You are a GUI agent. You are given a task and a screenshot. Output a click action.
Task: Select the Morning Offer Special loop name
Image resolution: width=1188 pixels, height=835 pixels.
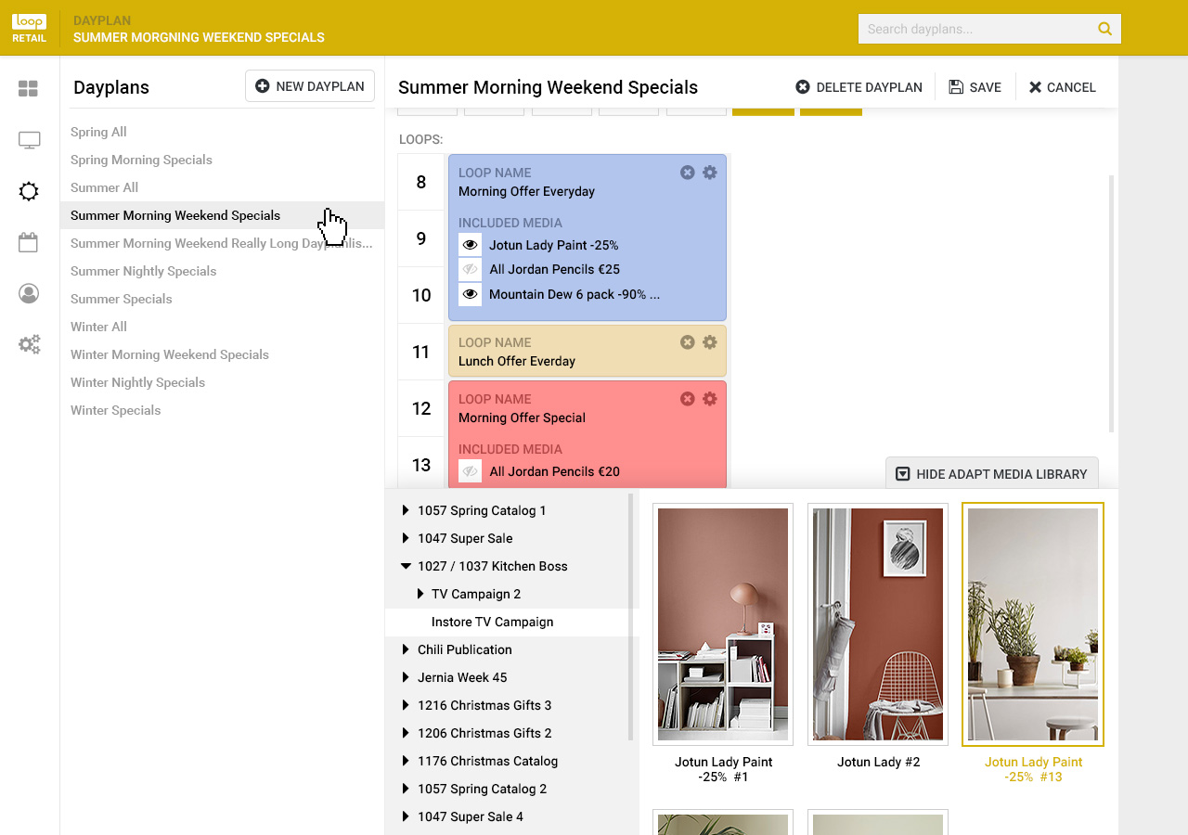click(x=522, y=417)
